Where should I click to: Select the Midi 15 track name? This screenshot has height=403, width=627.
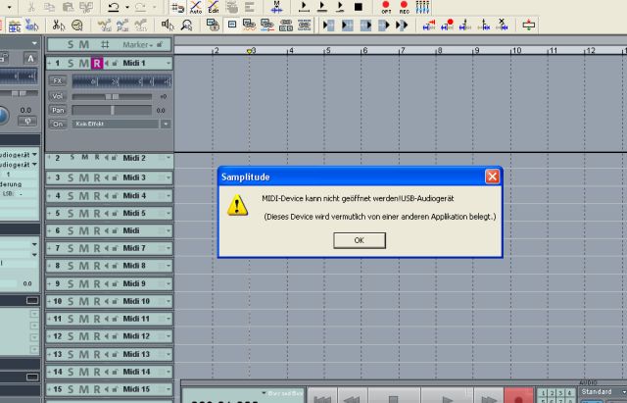coord(136,389)
